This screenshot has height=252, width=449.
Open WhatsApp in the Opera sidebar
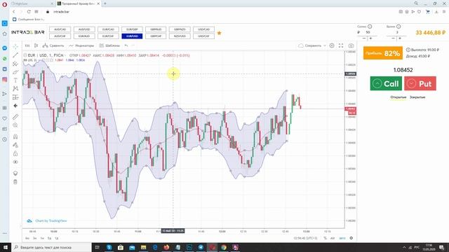[x=5, y=59]
